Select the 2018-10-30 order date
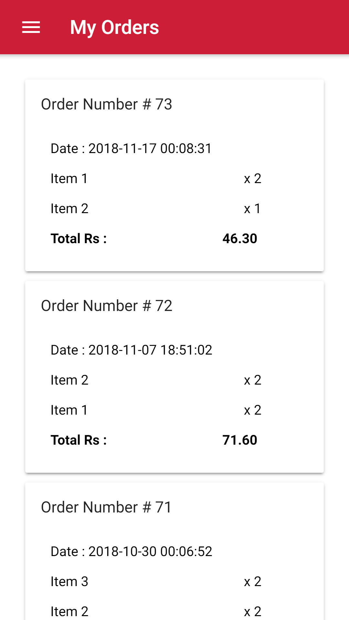349x620 pixels. (x=131, y=552)
